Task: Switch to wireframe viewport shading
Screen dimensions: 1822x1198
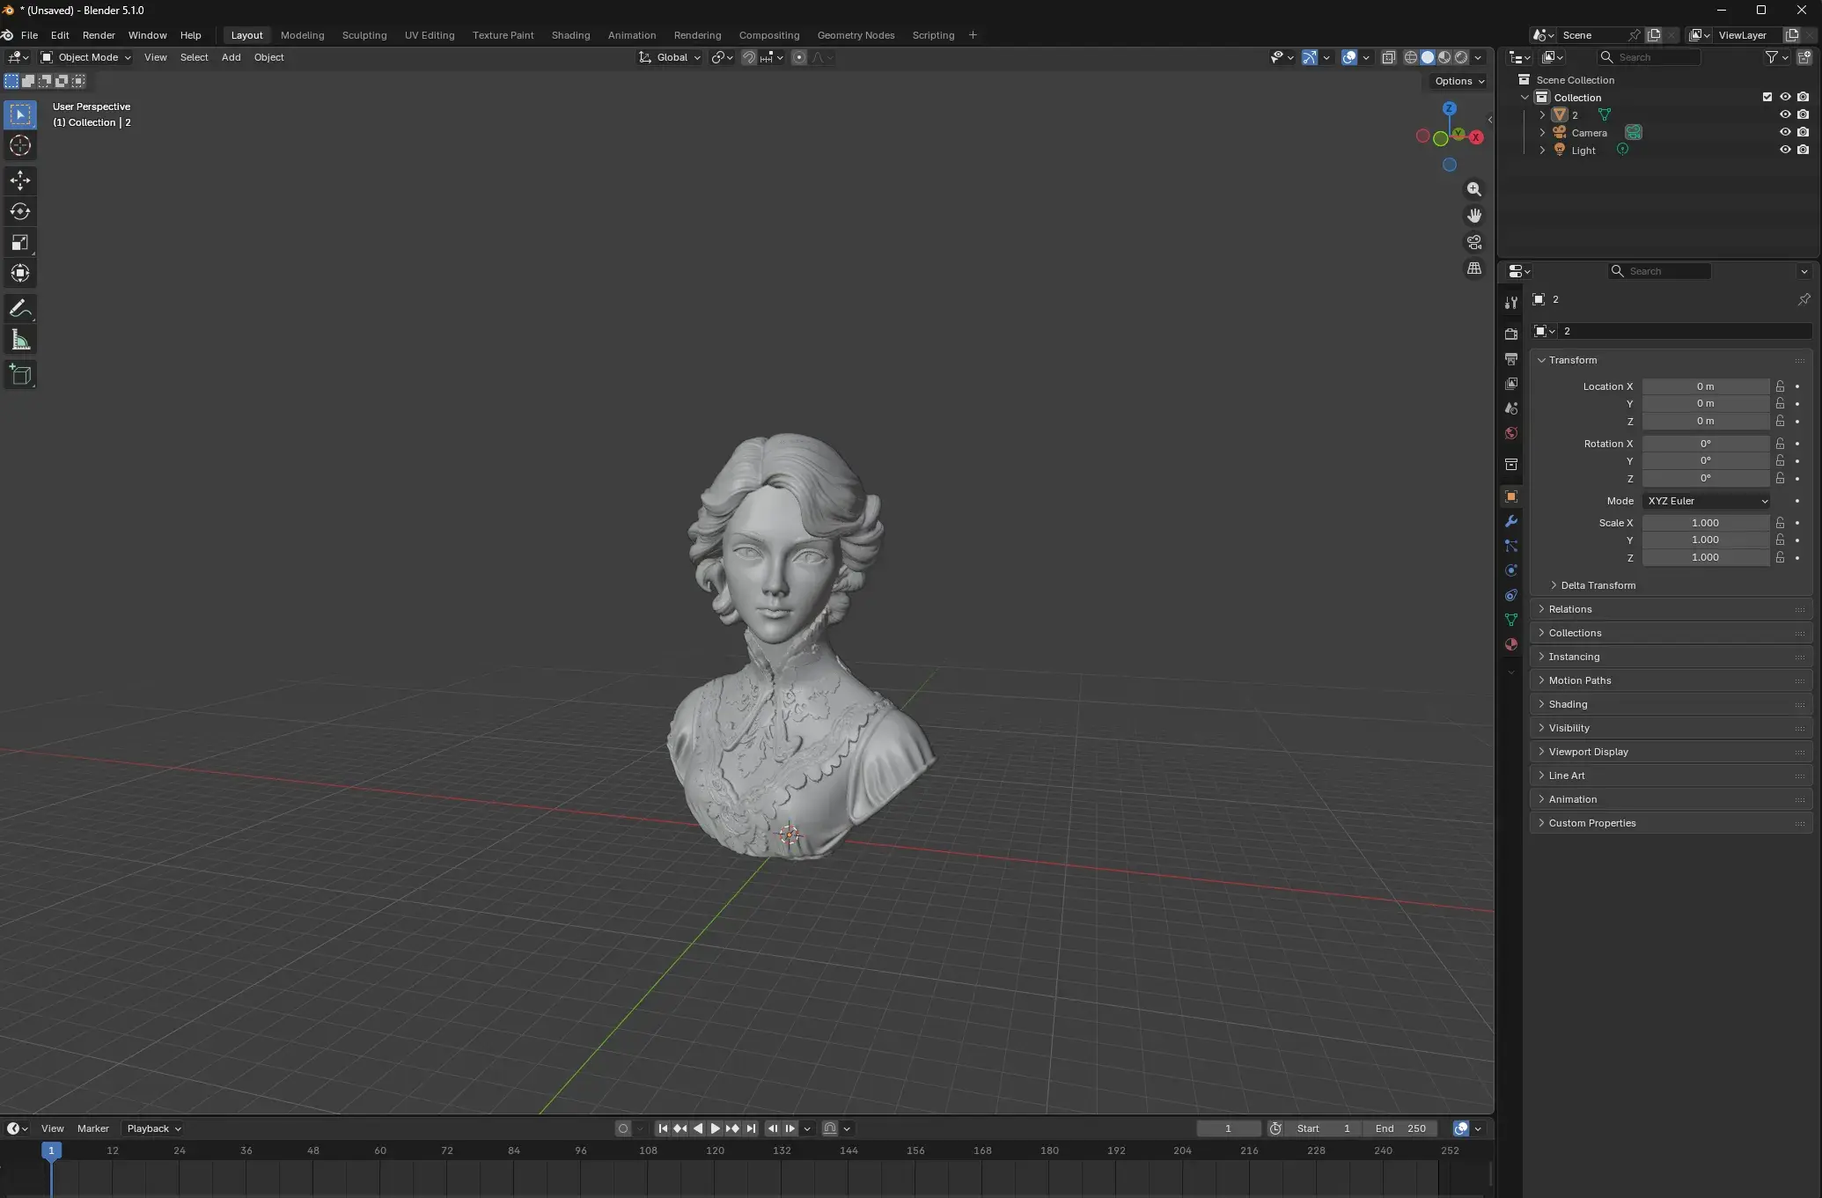Action: 1410,57
